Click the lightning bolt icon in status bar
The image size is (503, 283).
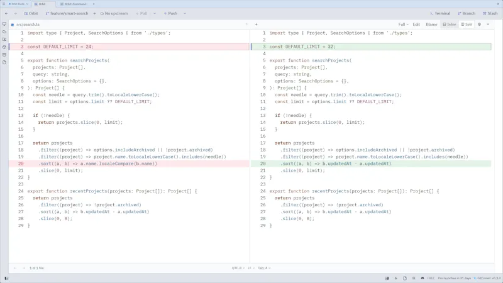coord(395,278)
